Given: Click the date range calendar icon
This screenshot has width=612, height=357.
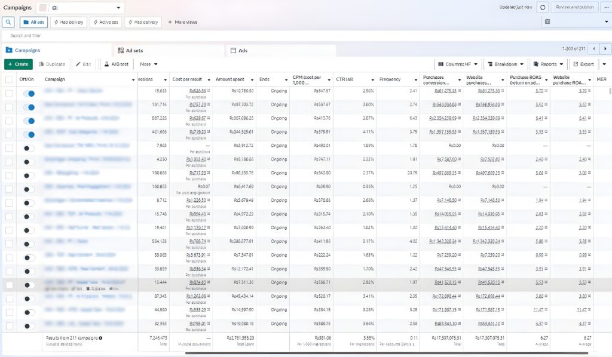Looking at the screenshot, I should 547,22.
